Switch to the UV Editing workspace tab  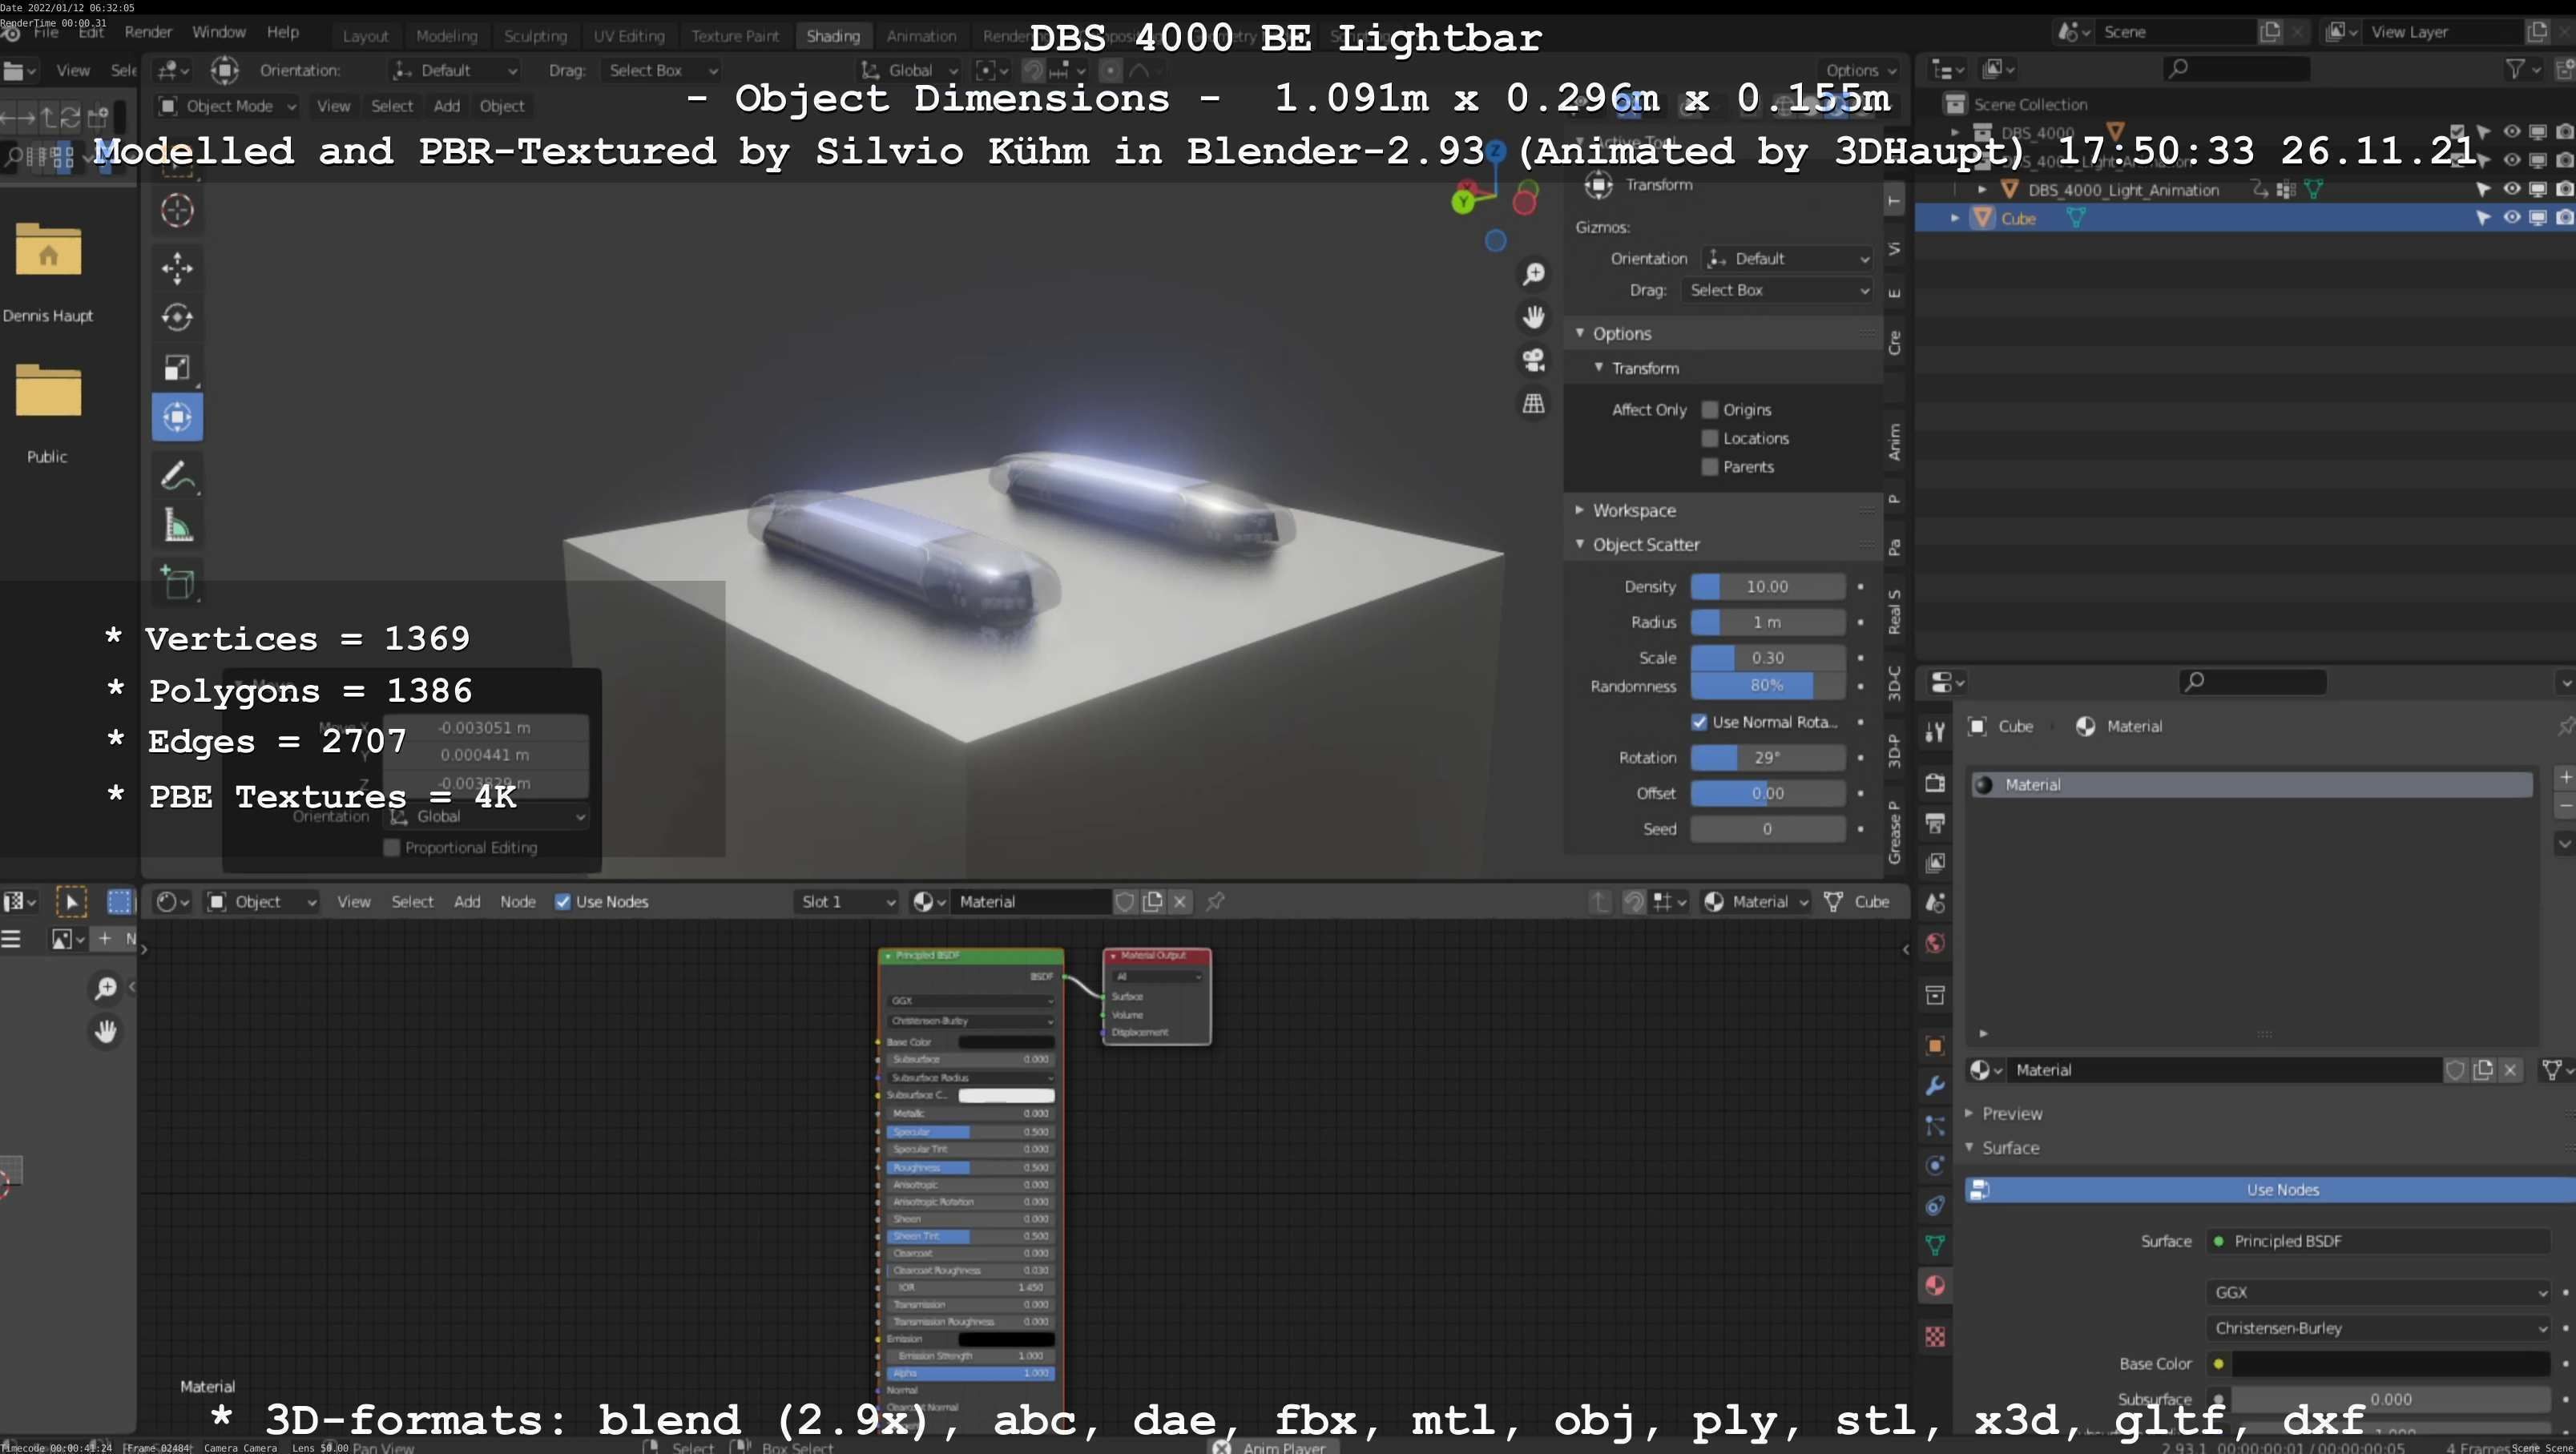tap(629, 36)
